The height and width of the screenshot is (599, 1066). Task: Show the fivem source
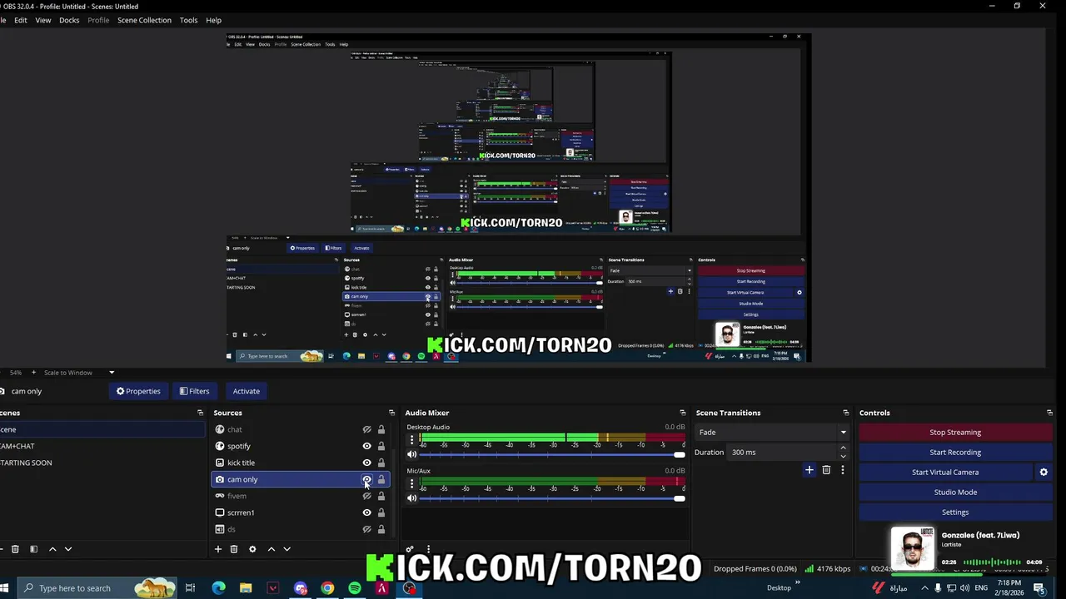(366, 496)
